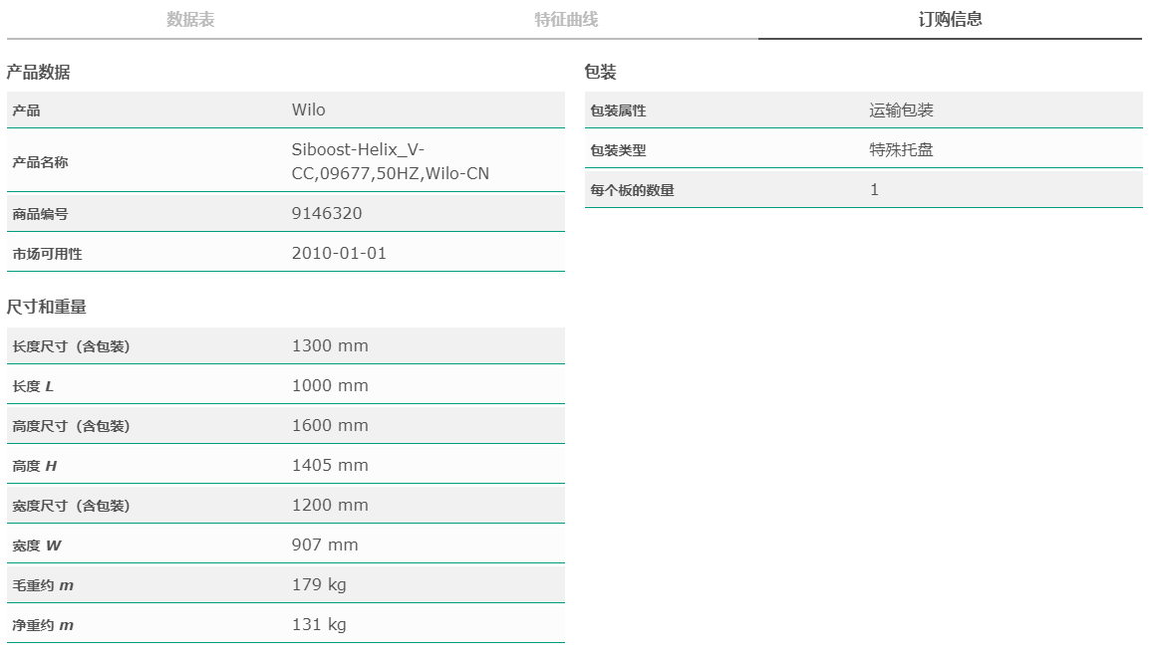Select the 1405 mm value
1161x653 pixels.
pos(330,465)
